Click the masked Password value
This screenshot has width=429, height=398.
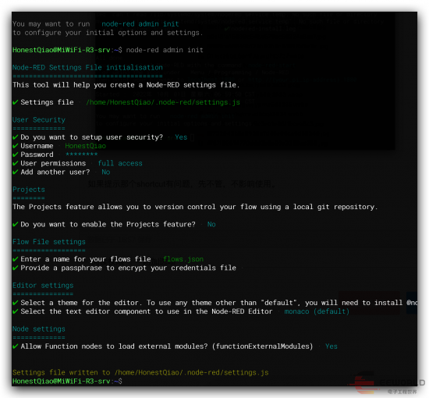(82, 155)
